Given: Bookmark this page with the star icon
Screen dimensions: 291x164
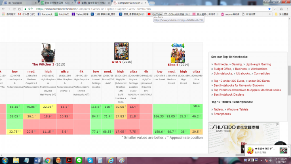Looking at the screenshot, I should coord(270,9).
